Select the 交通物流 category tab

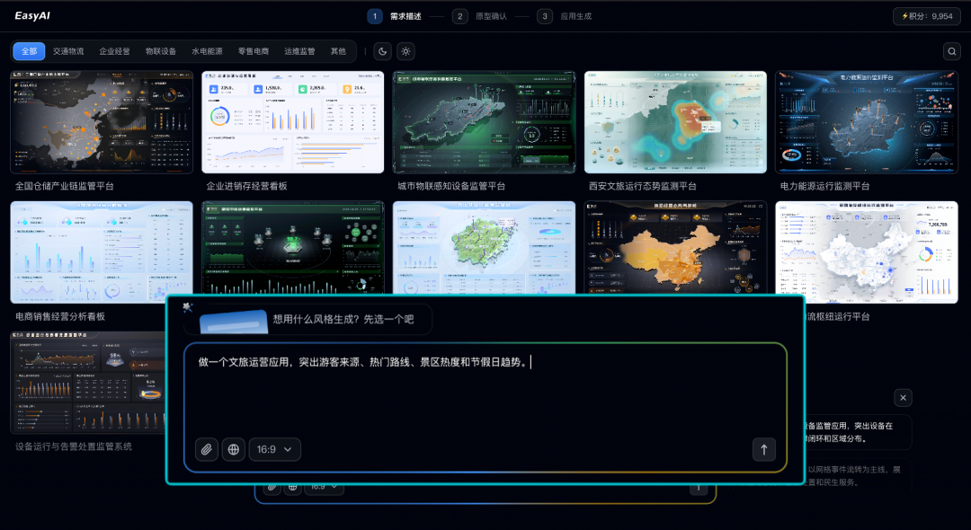click(x=68, y=51)
